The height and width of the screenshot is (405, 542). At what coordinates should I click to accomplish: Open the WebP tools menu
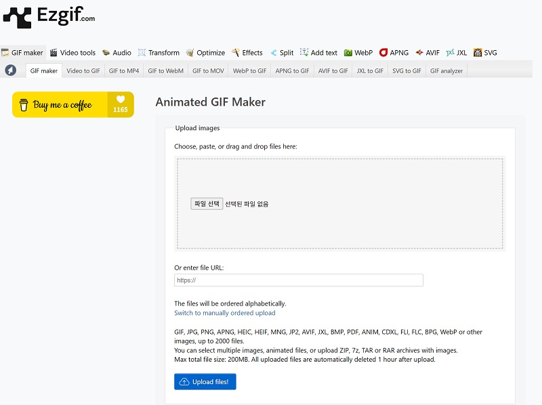pyautogui.click(x=358, y=53)
